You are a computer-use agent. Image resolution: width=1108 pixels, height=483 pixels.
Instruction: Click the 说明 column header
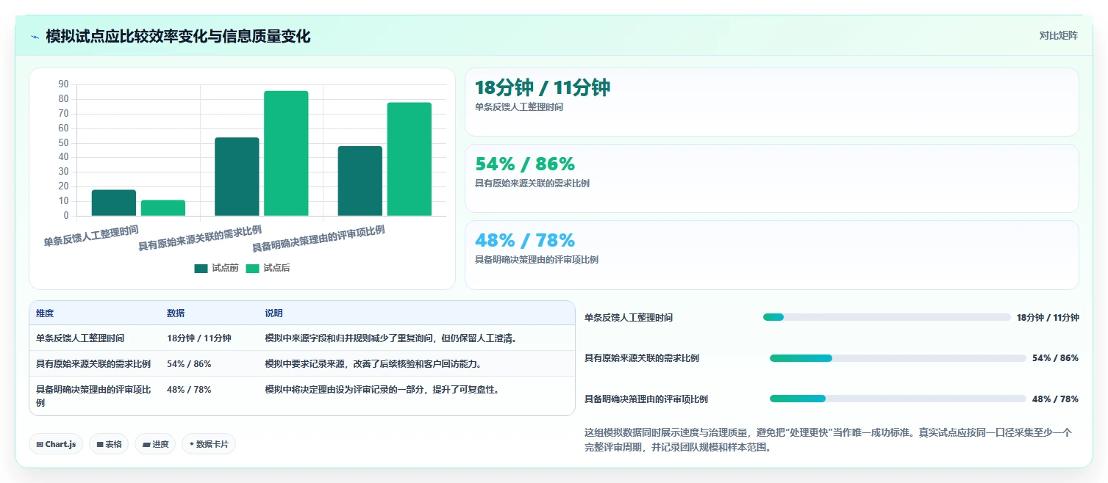pos(274,313)
